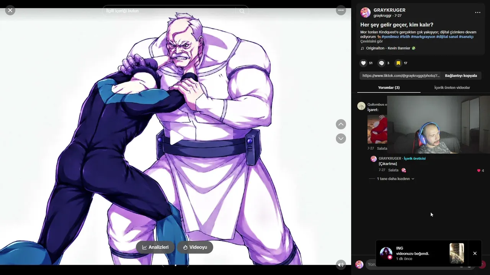Go to next post with down chevron

coord(341,138)
